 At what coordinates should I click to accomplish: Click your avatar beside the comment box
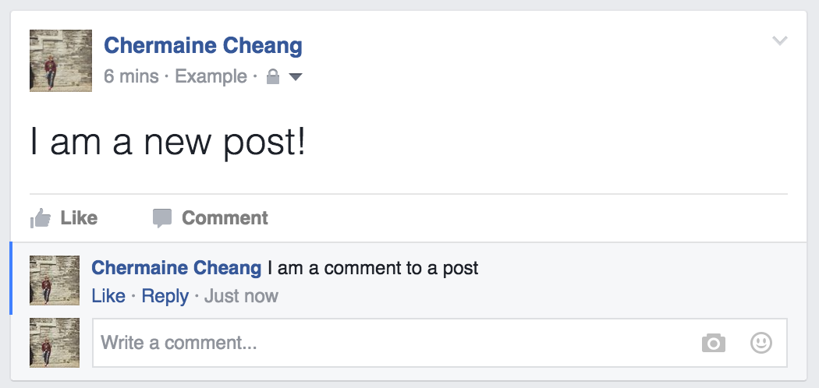[55, 343]
